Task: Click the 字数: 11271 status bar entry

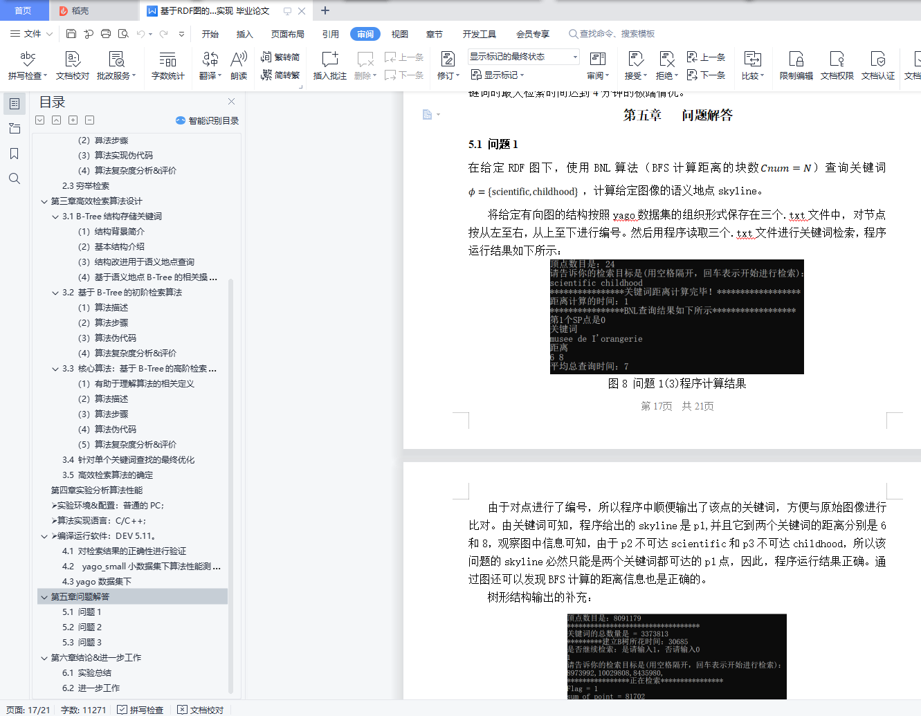Action: pyautogui.click(x=83, y=710)
